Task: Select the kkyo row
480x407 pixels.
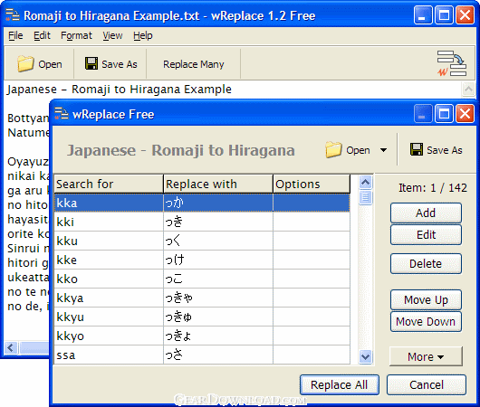Action: (x=202, y=336)
